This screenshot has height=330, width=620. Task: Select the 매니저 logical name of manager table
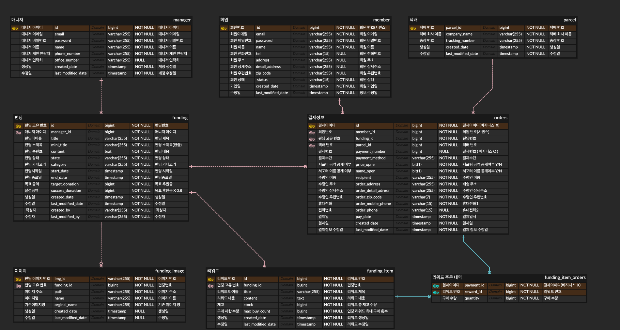point(17,20)
